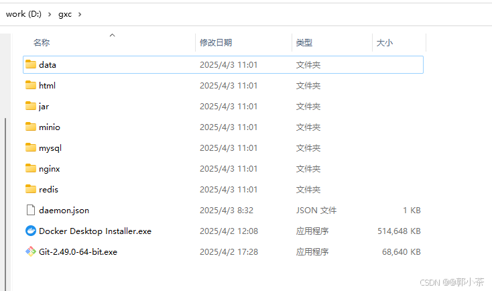Expand chevron after gxc breadcrumb
492x291 pixels.
(x=80, y=15)
